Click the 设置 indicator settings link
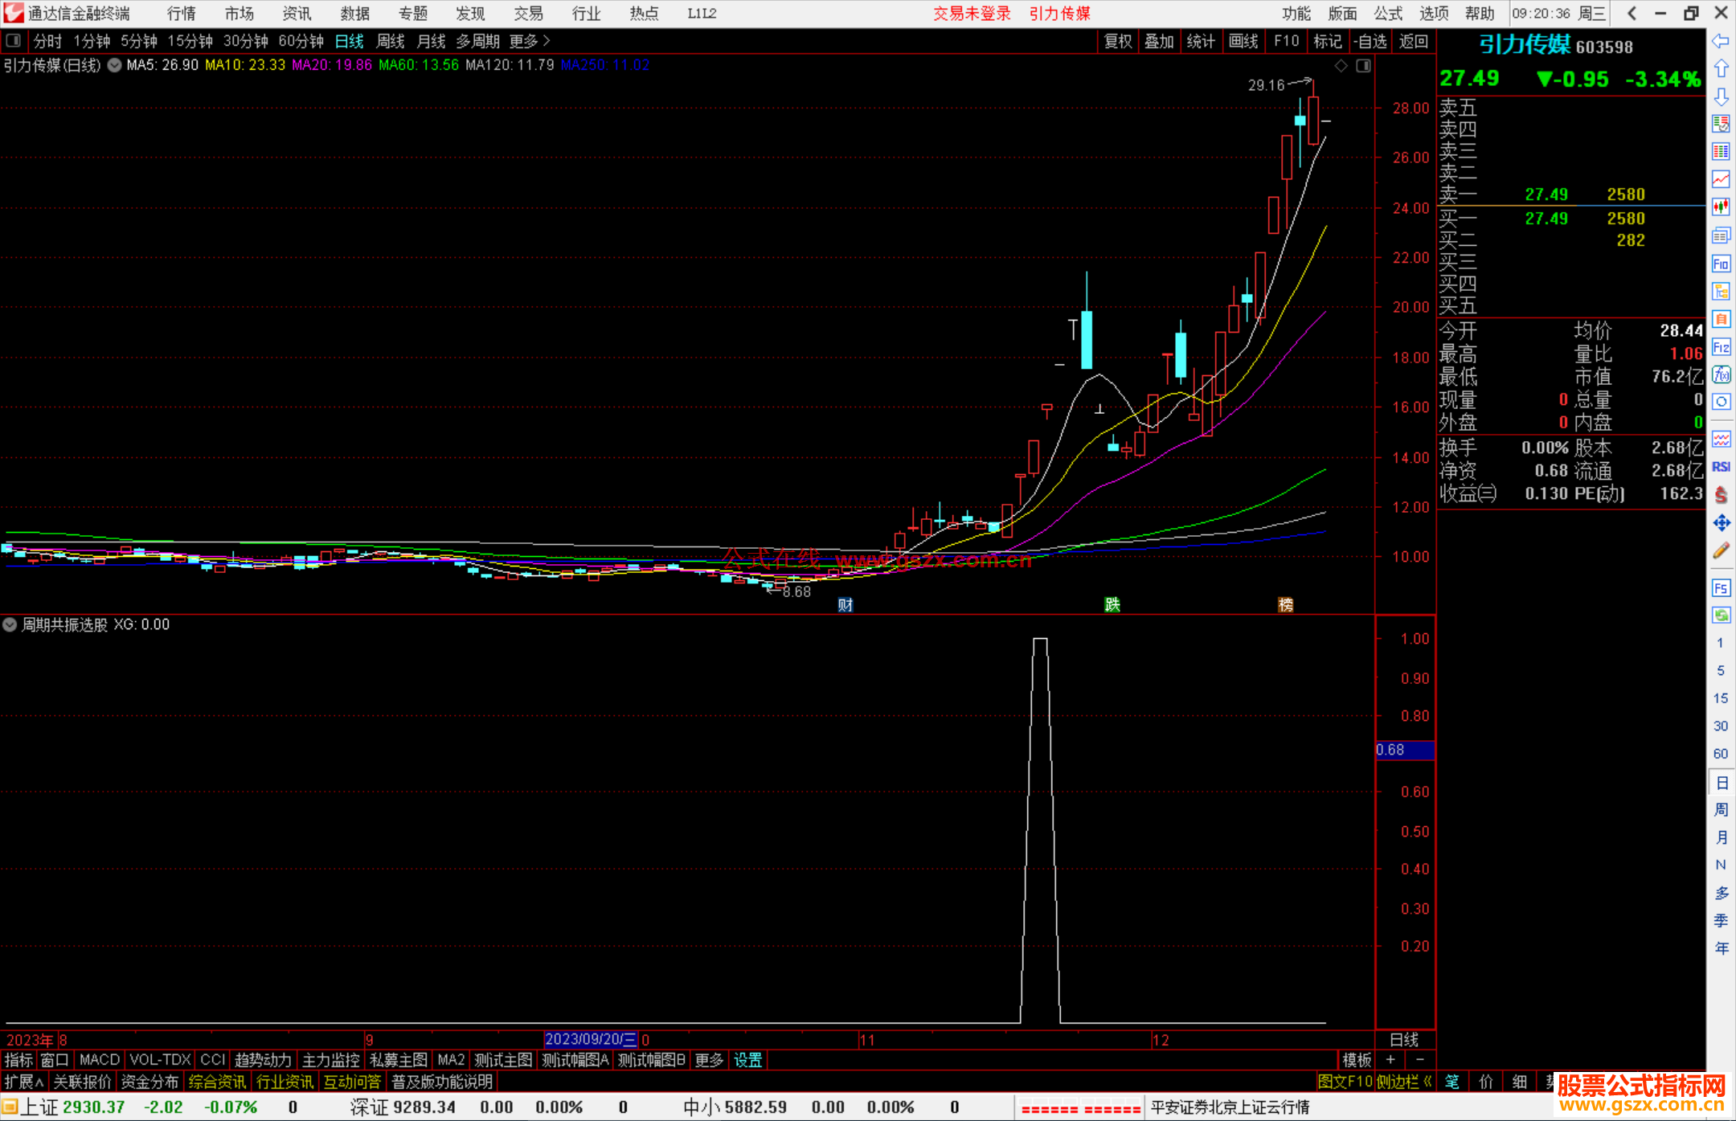The height and width of the screenshot is (1121, 1736). point(747,1060)
